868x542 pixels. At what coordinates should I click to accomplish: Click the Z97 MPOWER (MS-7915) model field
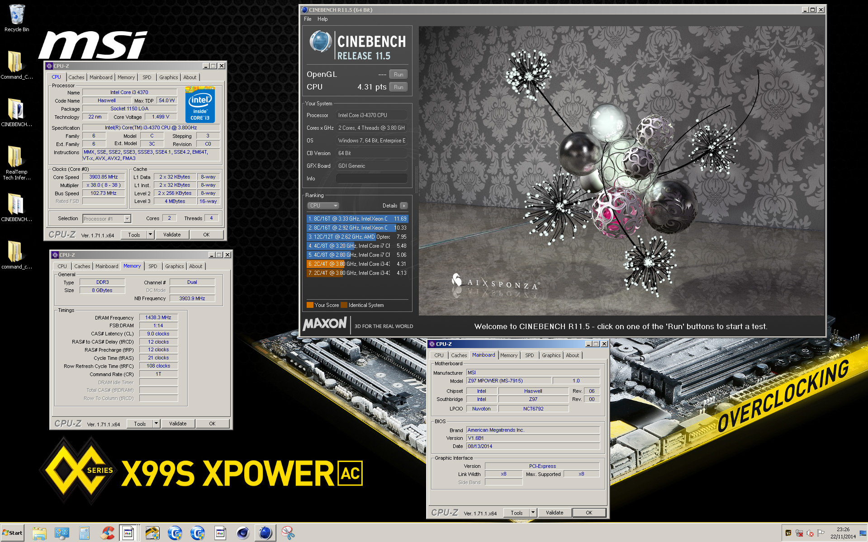click(x=509, y=381)
